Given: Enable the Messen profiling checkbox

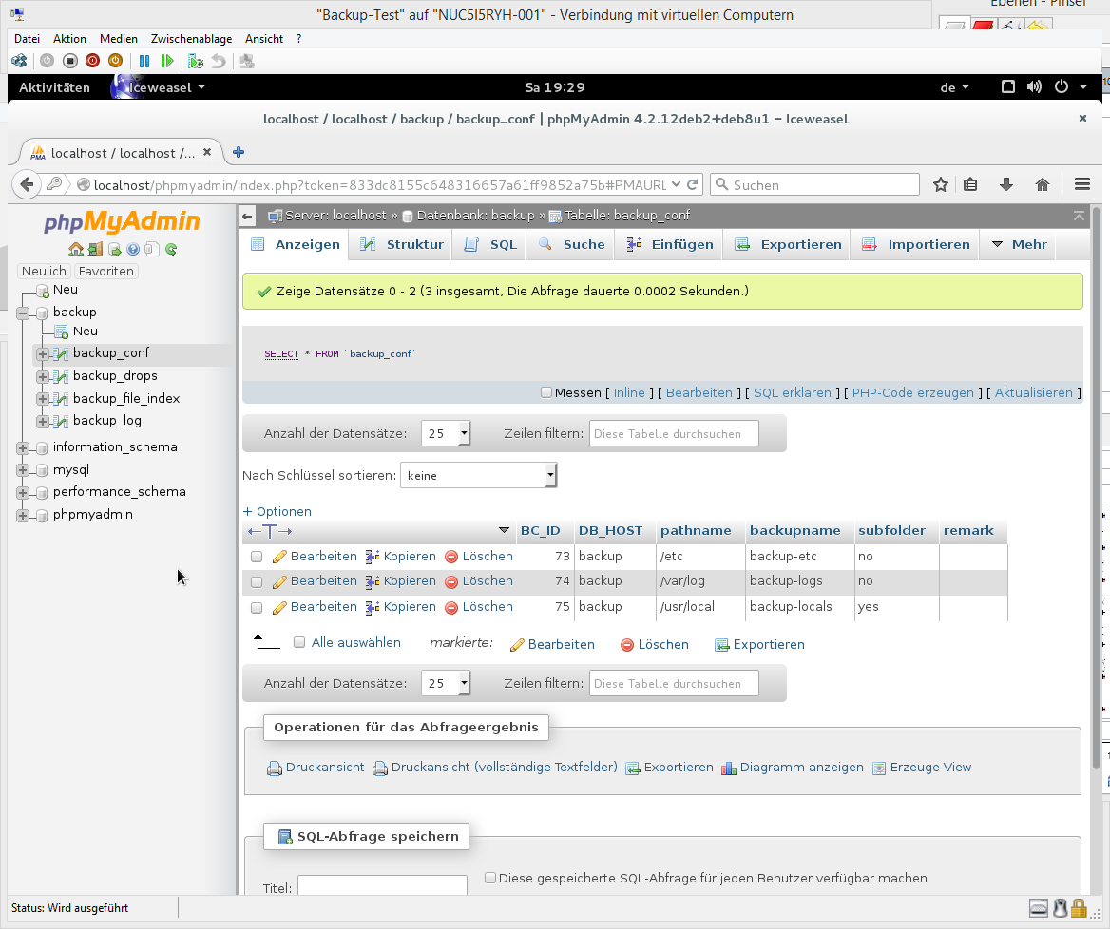Looking at the screenshot, I should pyautogui.click(x=545, y=392).
